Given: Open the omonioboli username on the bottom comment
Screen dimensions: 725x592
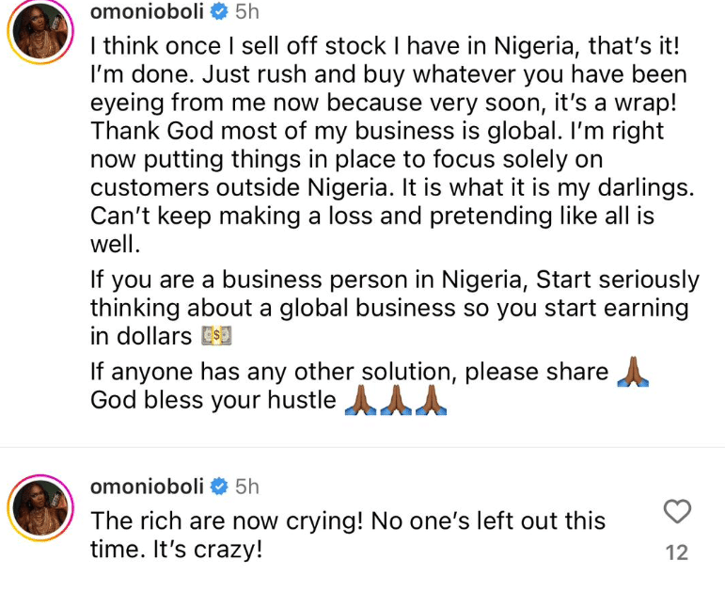Looking at the screenshot, I should [146, 488].
